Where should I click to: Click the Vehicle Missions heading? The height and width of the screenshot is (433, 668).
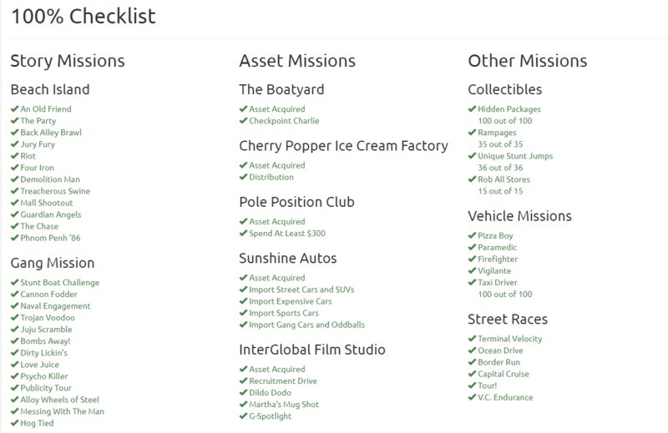(519, 216)
